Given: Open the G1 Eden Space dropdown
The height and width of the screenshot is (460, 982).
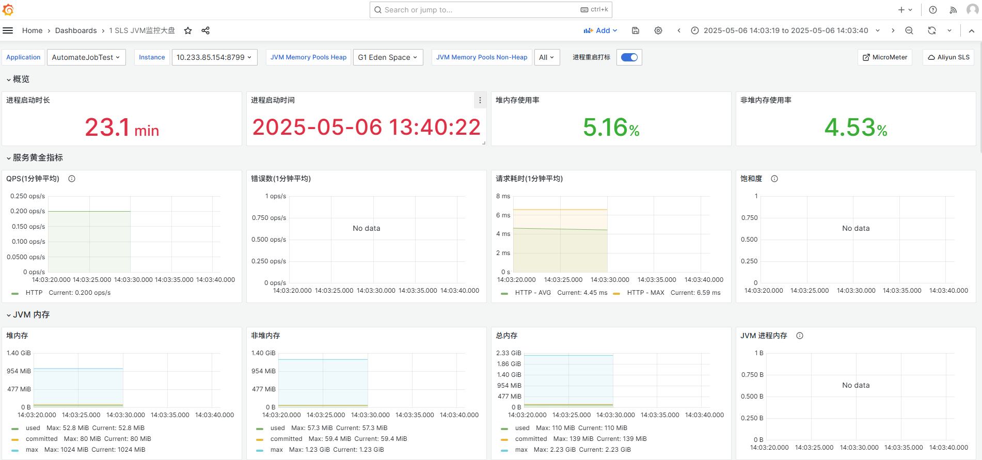Looking at the screenshot, I should (x=388, y=57).
